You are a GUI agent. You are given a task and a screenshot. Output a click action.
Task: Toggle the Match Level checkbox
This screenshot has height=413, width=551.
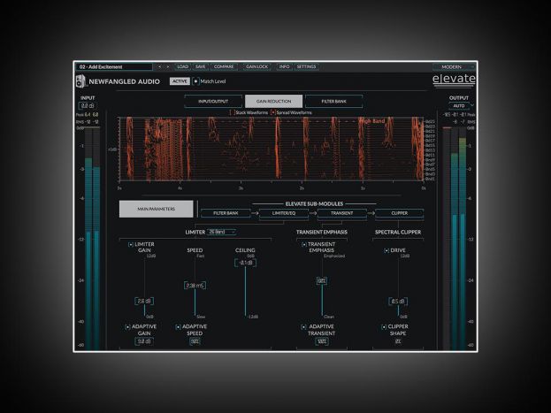[195, 81]
